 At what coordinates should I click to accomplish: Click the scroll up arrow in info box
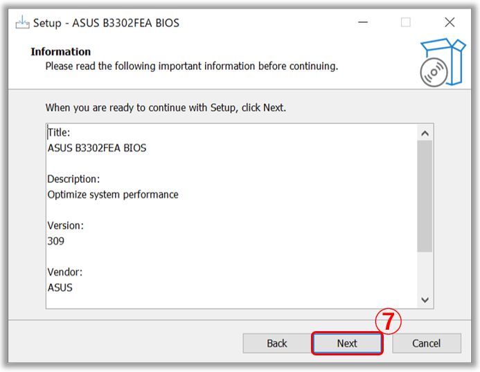[x=425, y=133]
